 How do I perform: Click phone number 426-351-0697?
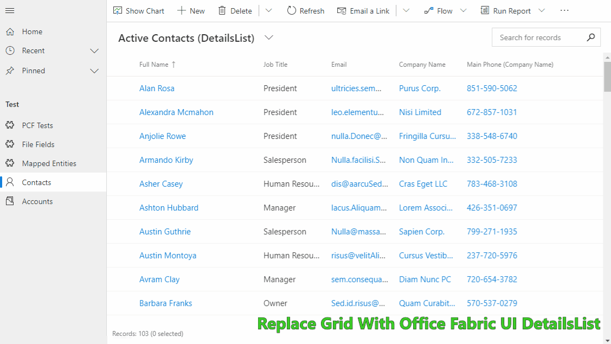pyautogui.click(x=492, y=208)
